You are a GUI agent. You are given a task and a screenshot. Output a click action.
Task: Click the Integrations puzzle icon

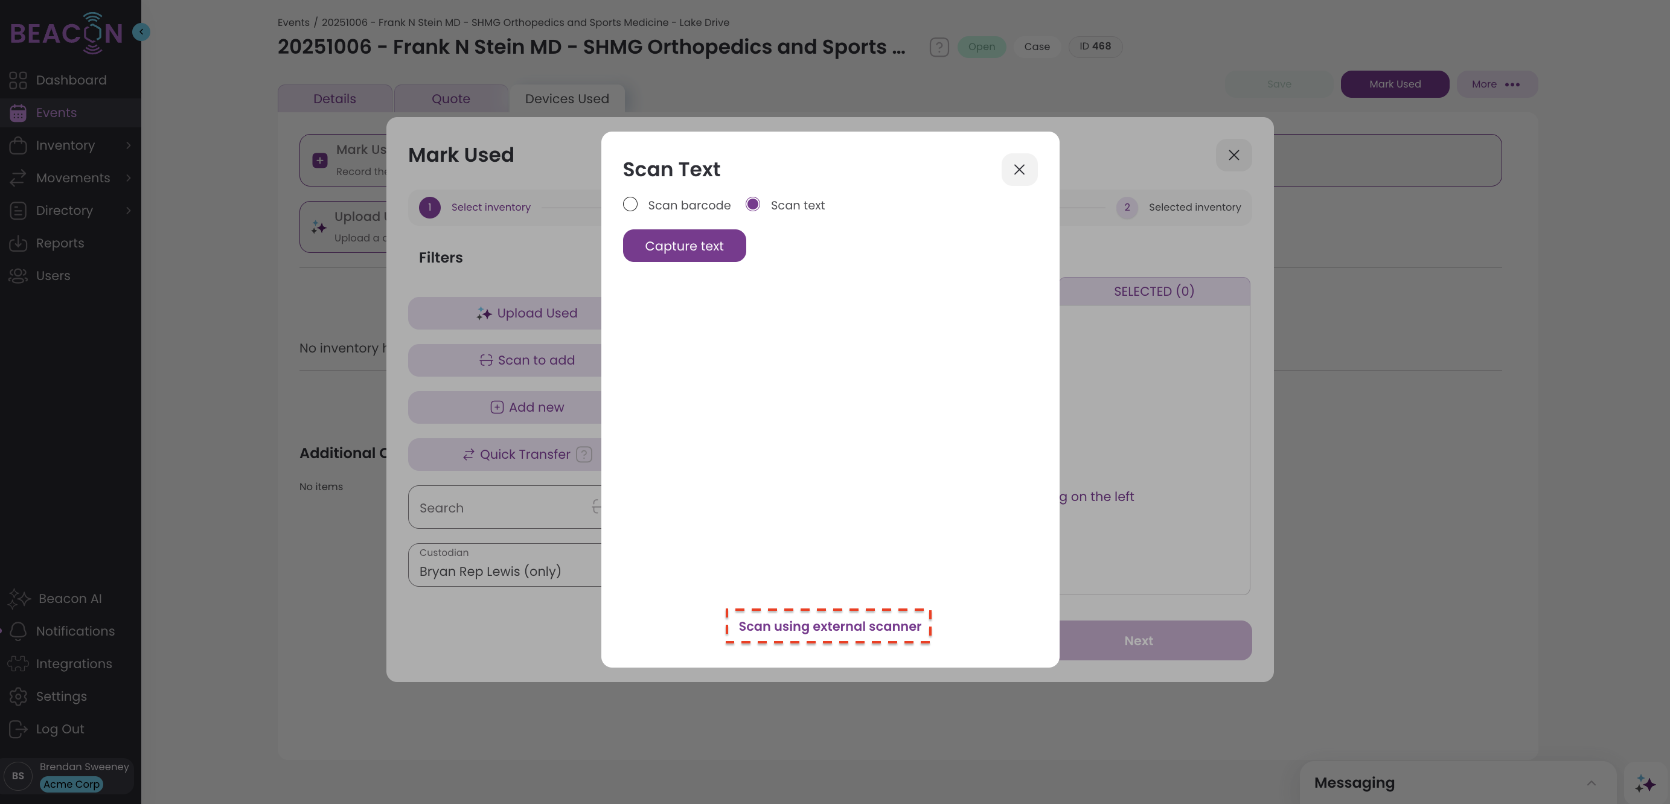pos(18,663)
